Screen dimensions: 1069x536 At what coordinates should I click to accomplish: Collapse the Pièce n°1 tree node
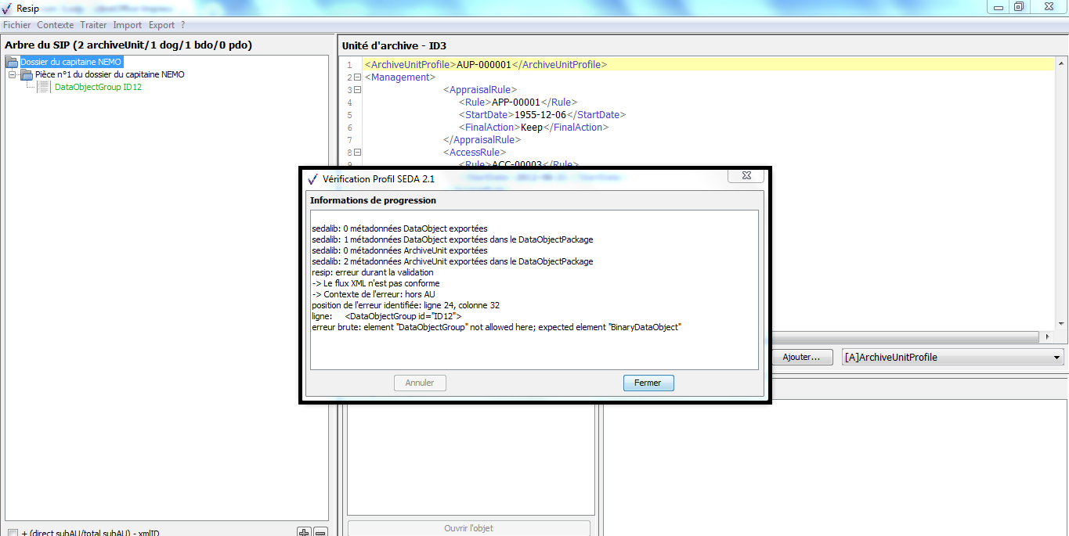[x=13, y=74]
